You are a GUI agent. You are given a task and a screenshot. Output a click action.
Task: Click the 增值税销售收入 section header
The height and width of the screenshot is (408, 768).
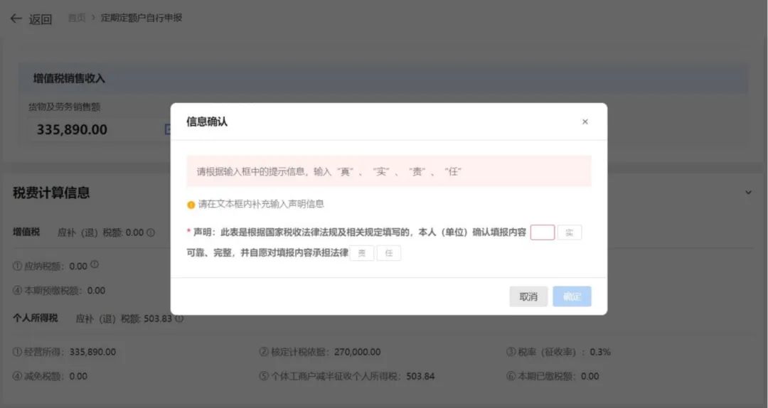coord(69,78)
